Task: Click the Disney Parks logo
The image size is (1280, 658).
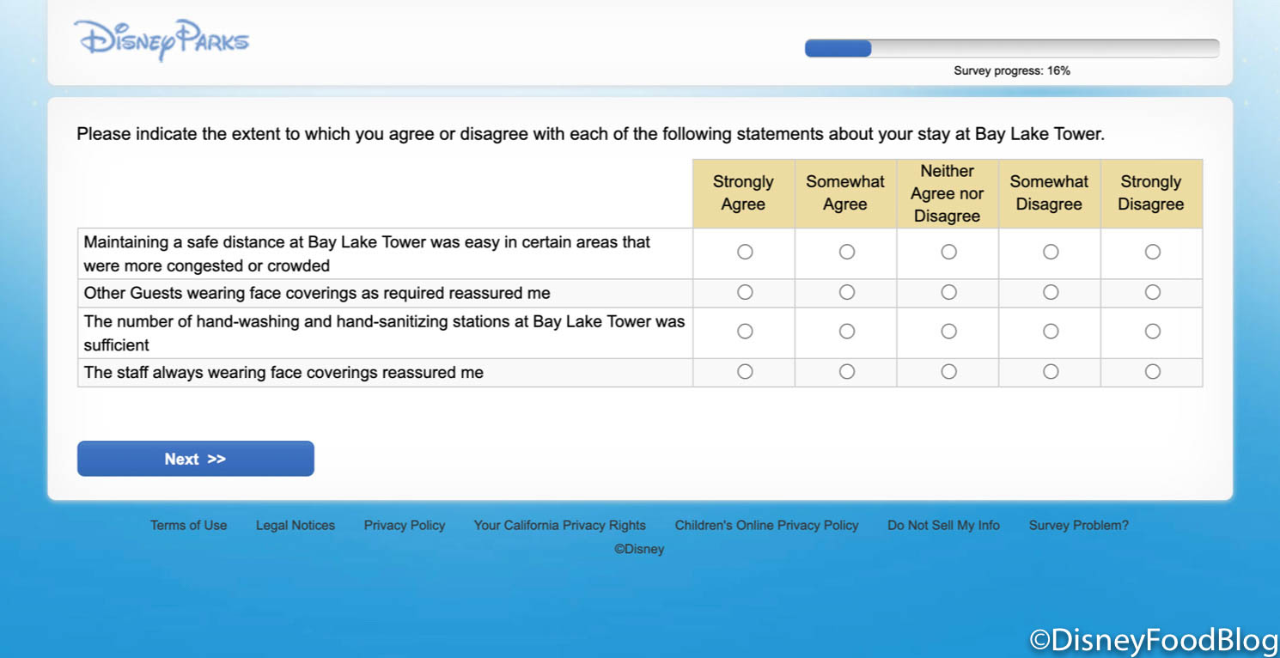Action: click(x=162, y=40)
